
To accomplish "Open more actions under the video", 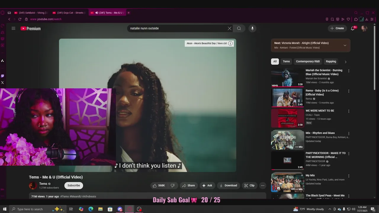I will [263, 185].
